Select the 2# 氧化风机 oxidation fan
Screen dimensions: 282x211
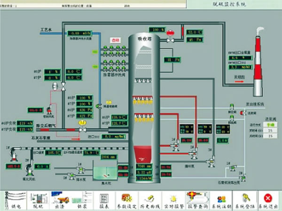click(30, 170)
